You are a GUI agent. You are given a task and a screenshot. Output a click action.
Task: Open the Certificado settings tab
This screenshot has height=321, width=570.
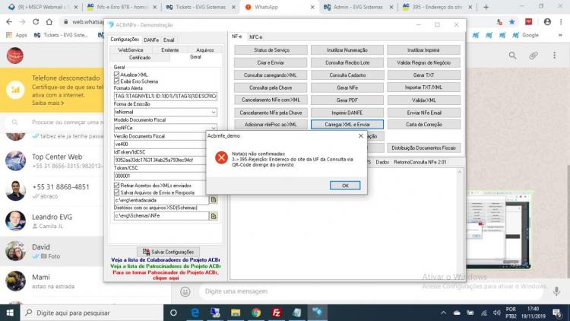click(x=140, y=58)
